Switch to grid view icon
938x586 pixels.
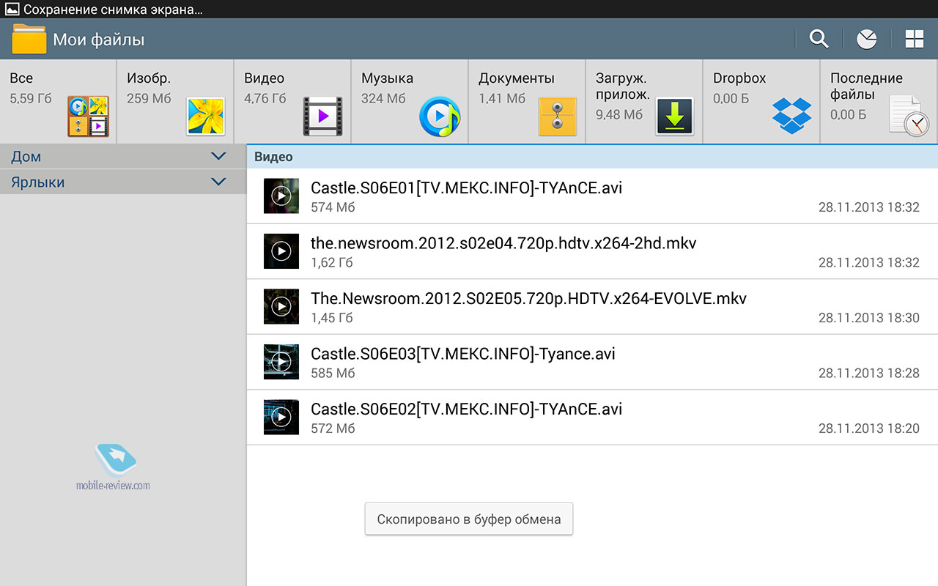click(915, 40)
